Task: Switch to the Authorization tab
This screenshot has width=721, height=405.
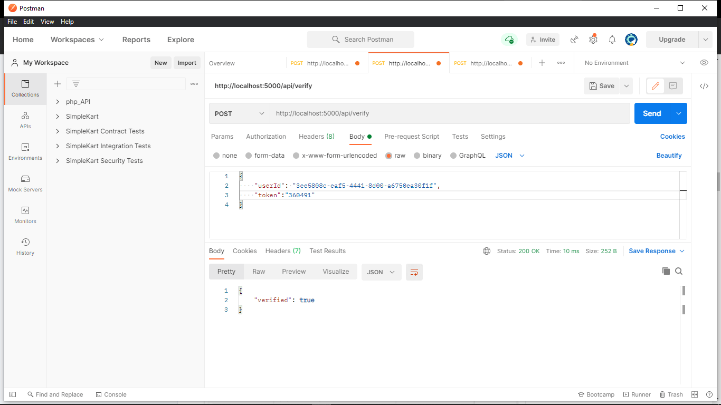Action: click(266, 137)
